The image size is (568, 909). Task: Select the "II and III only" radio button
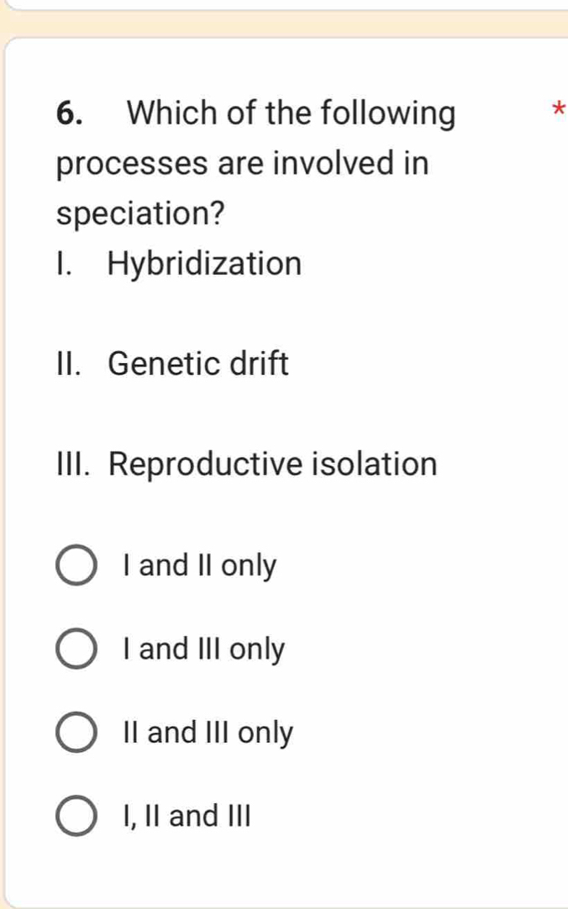point(76,733)
